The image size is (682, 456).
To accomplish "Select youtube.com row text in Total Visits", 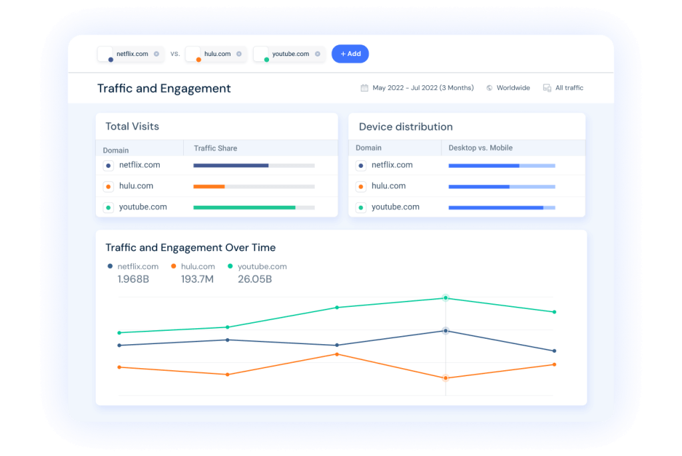I will pyautogui.click(x=143, y=207).
